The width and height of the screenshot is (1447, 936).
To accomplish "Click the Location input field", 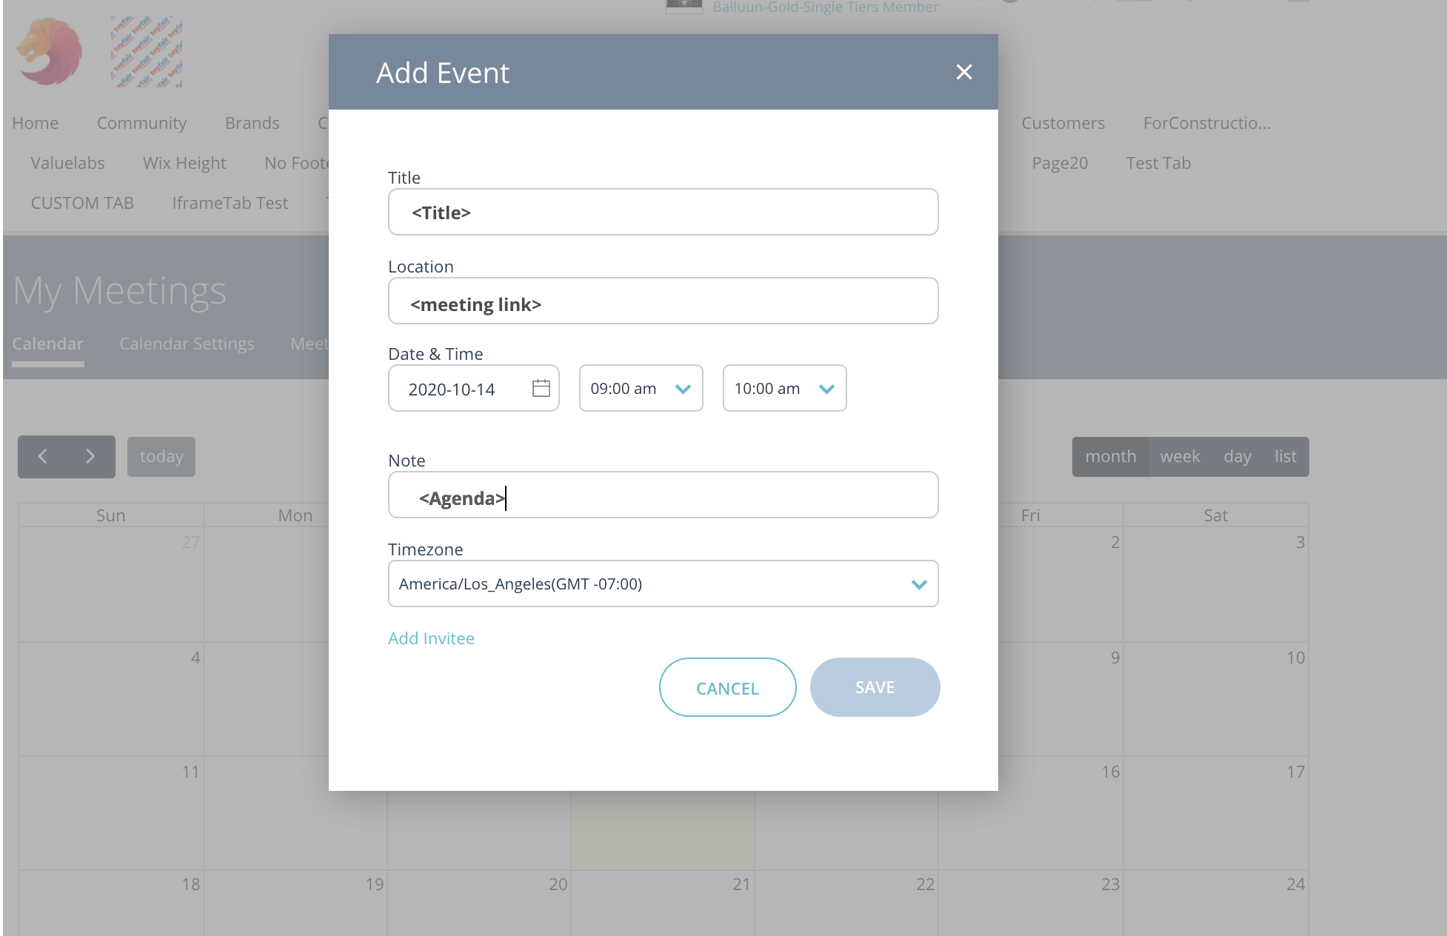I will [x=663, y=301].
